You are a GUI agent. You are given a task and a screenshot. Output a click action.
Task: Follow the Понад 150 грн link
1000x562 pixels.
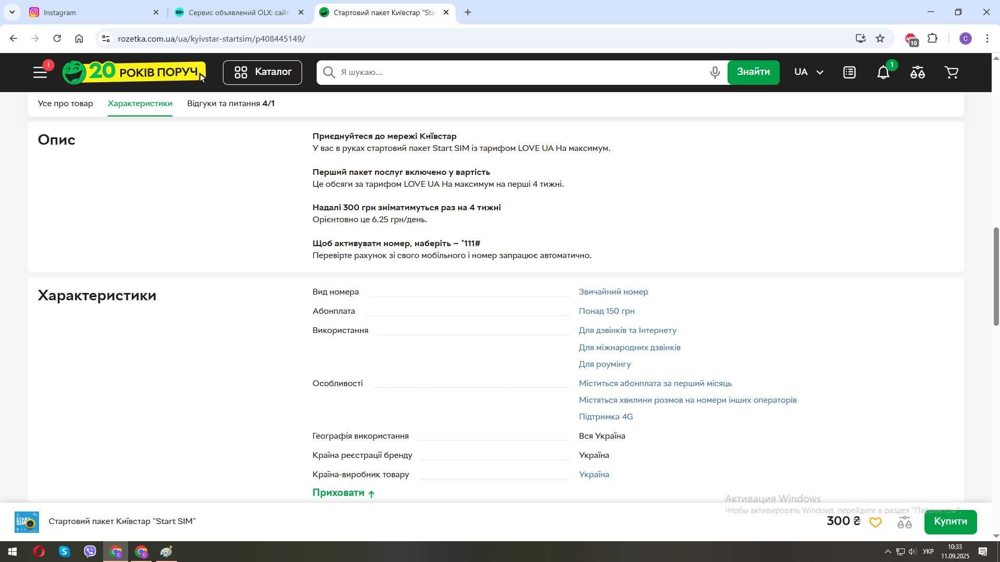[x=606, y=311]
